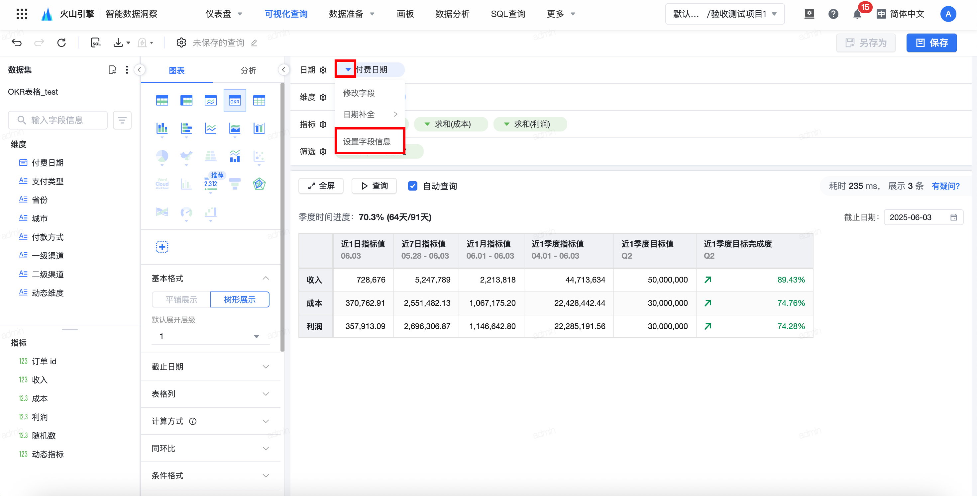Collapse the dataset panel arrow
The width and height of the screenshot is (977, 496).
pos(140,70)
